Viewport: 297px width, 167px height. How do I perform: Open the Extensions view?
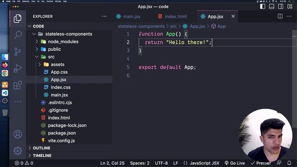coord(18,85)
